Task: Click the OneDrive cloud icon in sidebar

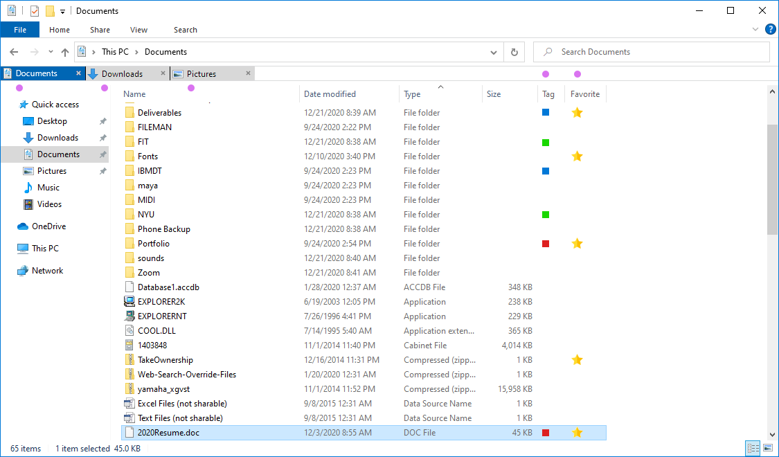Action: tap(23, 226)
